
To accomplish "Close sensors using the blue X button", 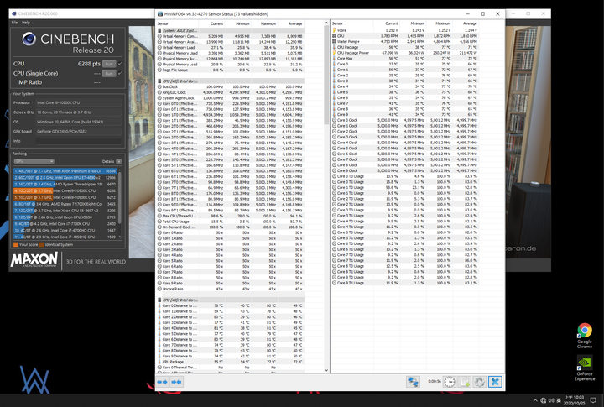I will [x=495, y=382].
